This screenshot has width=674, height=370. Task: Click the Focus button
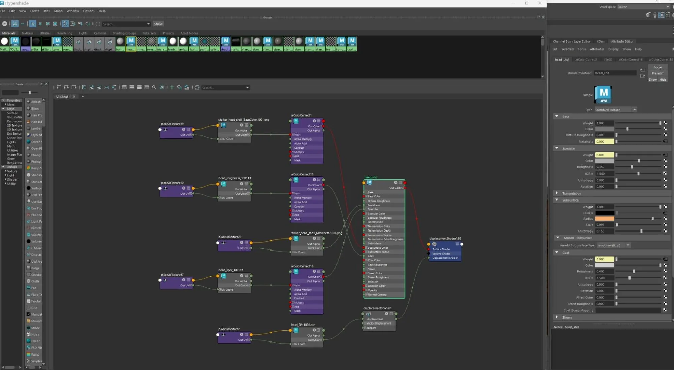tap(657, 67)
